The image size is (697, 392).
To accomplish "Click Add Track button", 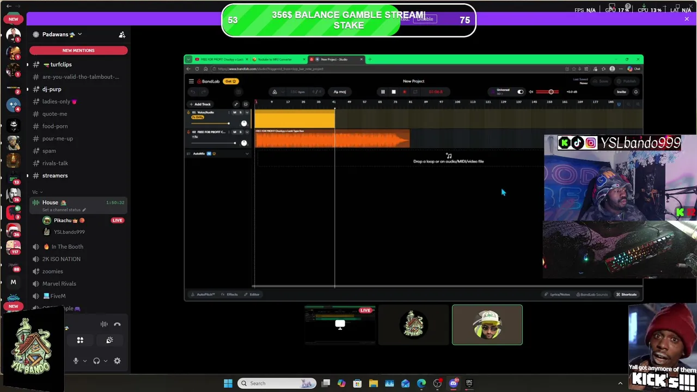I will coord(200,104).
